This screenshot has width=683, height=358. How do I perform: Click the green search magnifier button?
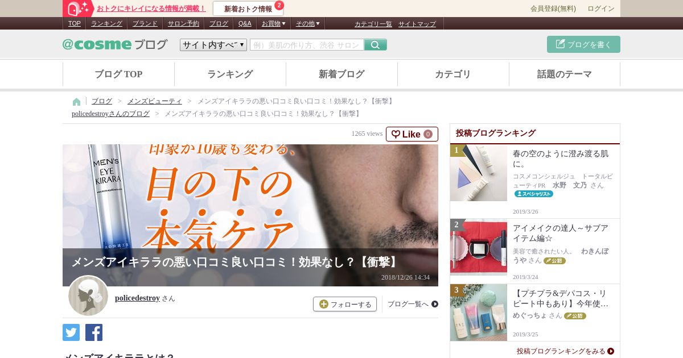coord(376,45)
